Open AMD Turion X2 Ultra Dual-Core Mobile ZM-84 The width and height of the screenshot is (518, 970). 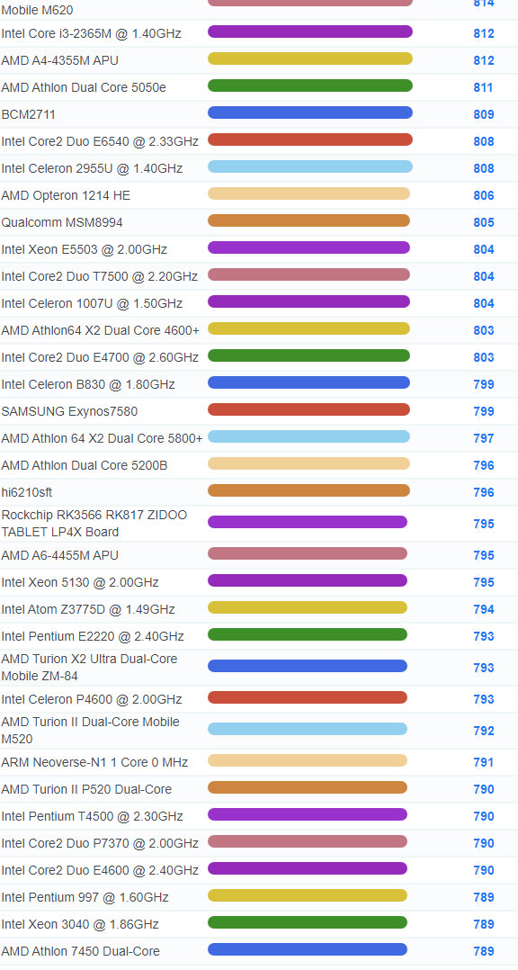tap(89, 668)
